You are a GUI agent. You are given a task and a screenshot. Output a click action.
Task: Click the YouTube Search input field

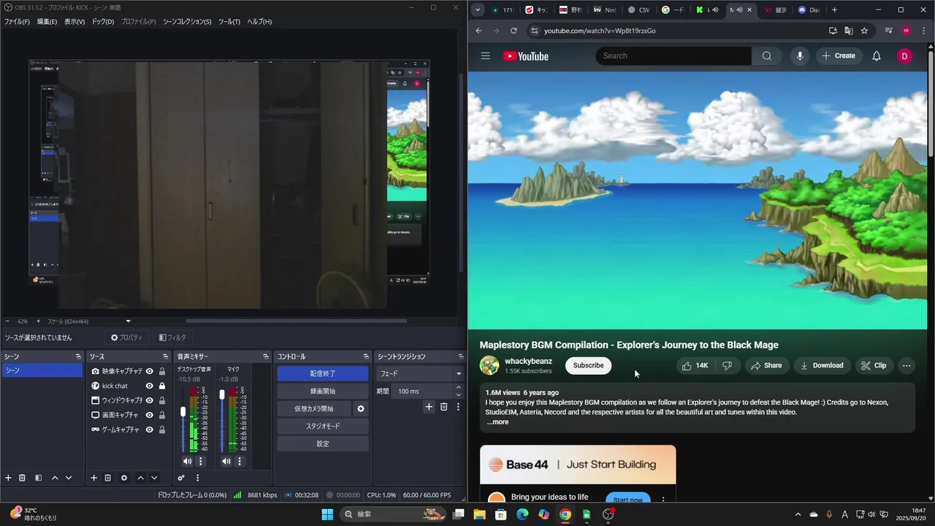673,56
